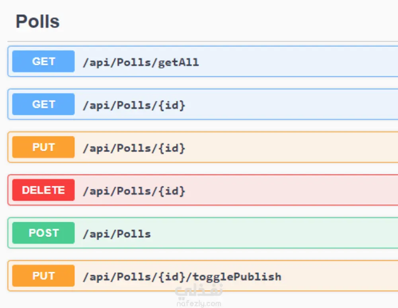Click the PUT badge for togglePublish
Image resolution: width=398 pixels, height=308 pixels.
point(43,276)
